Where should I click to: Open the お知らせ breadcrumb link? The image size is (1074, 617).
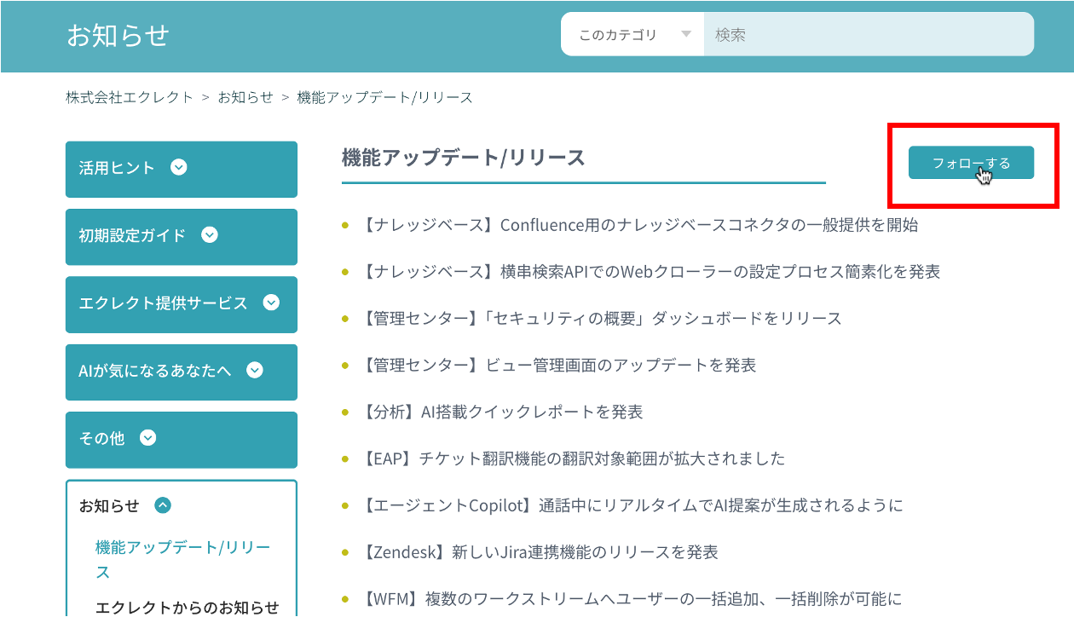point(245,97)
